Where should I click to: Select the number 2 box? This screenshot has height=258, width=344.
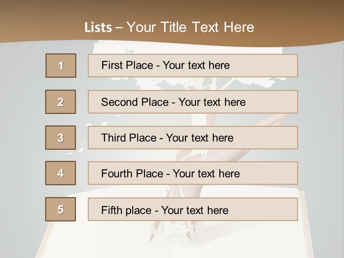point(61,102)
